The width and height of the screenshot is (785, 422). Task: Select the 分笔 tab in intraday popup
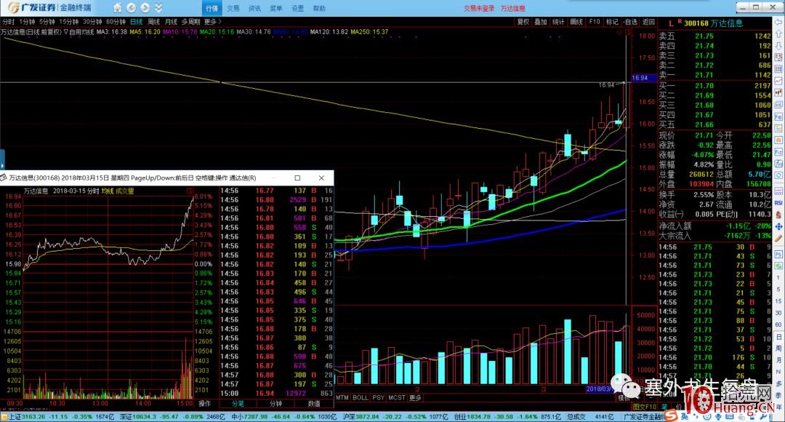click(x=238, y=404)
